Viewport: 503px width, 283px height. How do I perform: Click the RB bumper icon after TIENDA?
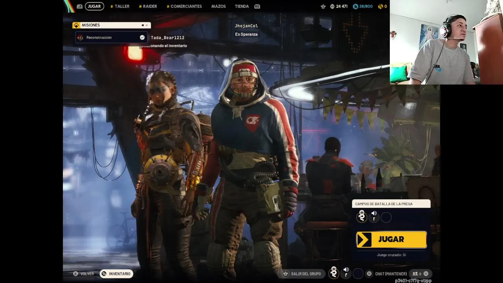pos(257,6)
